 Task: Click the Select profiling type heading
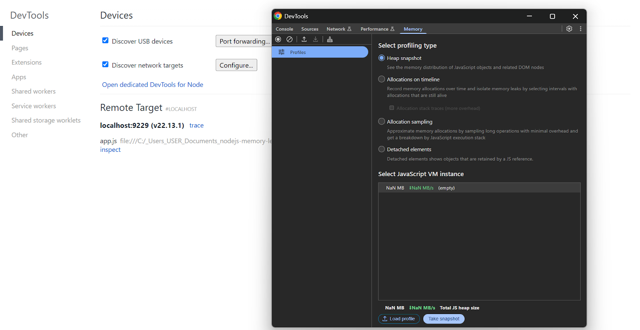[407, 46]
